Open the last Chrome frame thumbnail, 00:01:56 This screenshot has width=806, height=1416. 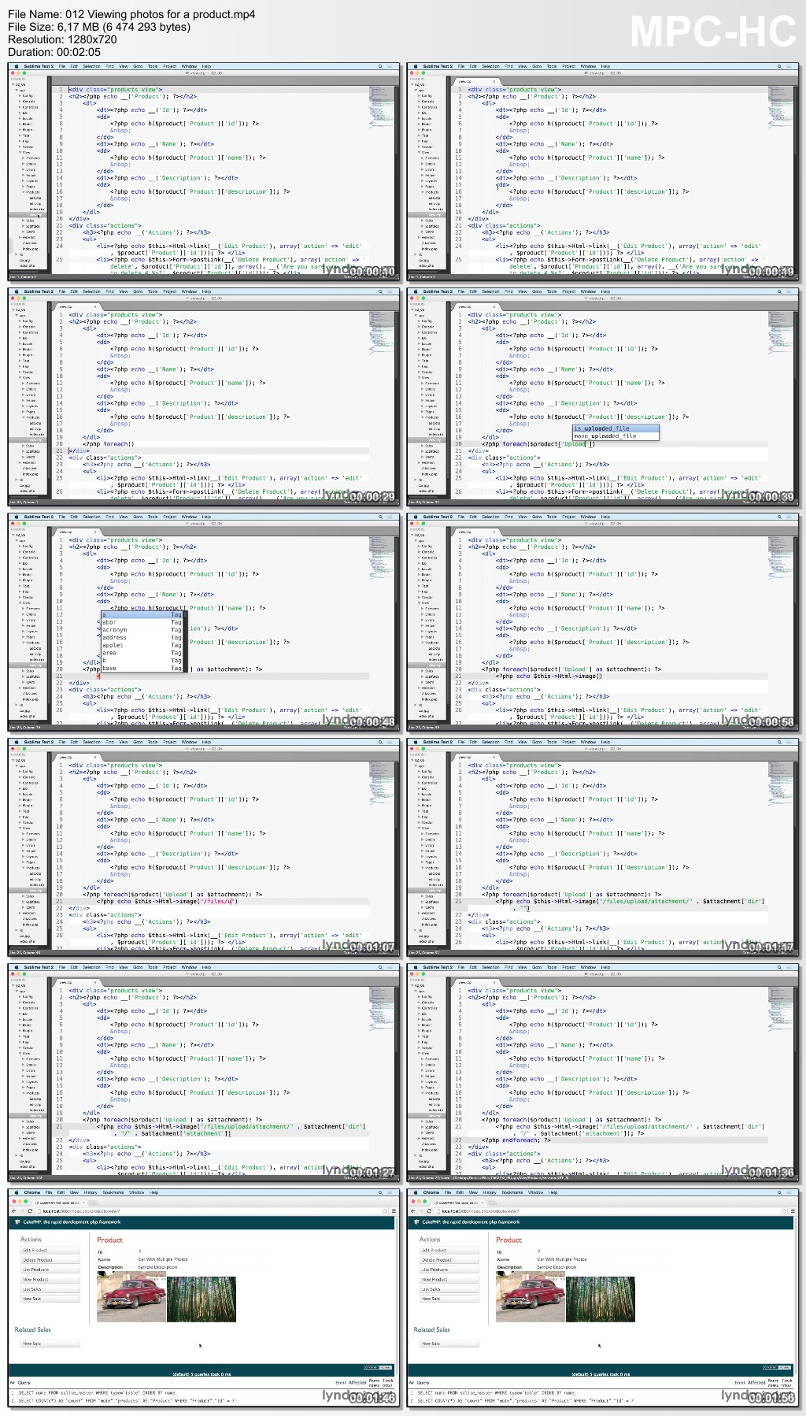603,1298
